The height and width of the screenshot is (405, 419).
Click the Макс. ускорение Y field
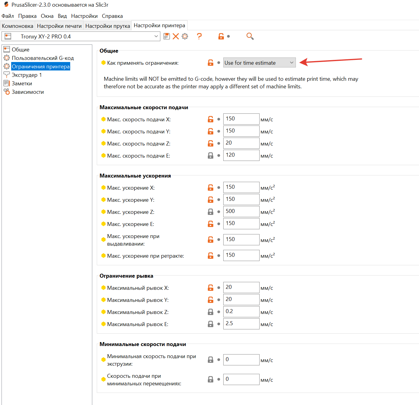[241, 199]
